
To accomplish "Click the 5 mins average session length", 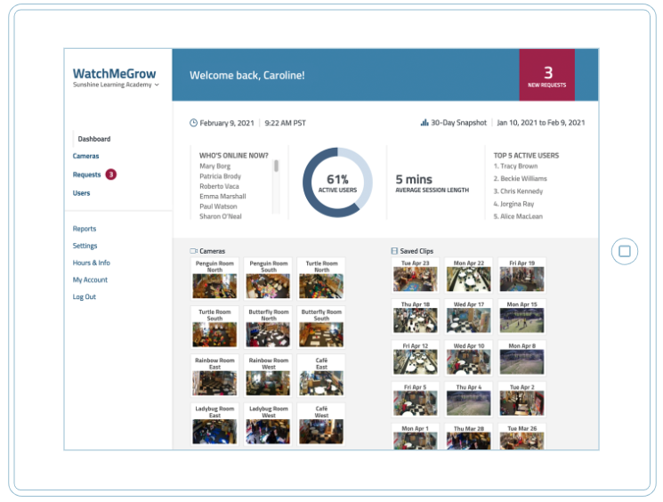I will [x=432, y=183].
